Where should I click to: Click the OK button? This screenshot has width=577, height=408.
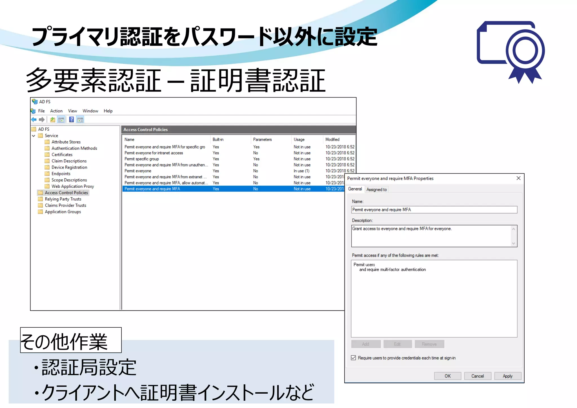(447, 376)
